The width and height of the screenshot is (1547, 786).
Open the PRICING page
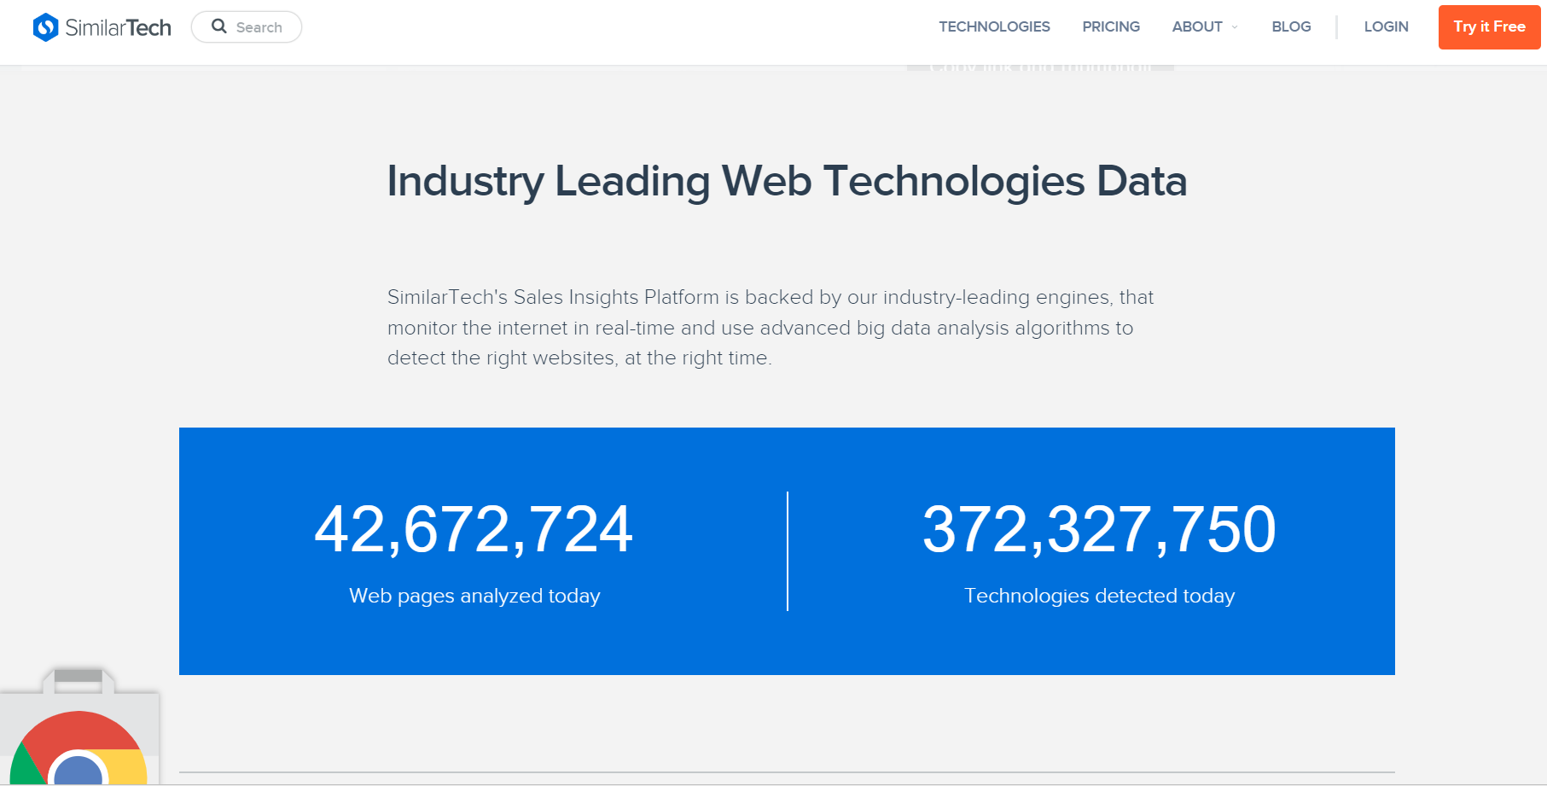[1110, 27]
